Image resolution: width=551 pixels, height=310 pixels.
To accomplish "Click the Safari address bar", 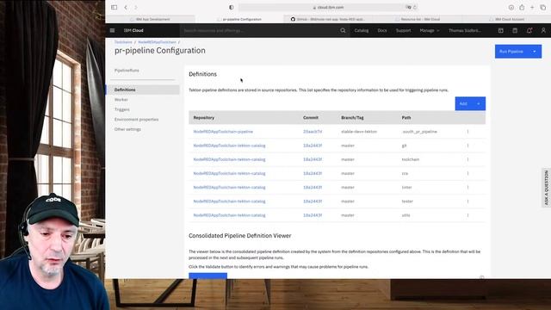I will [x=328, y=8].
